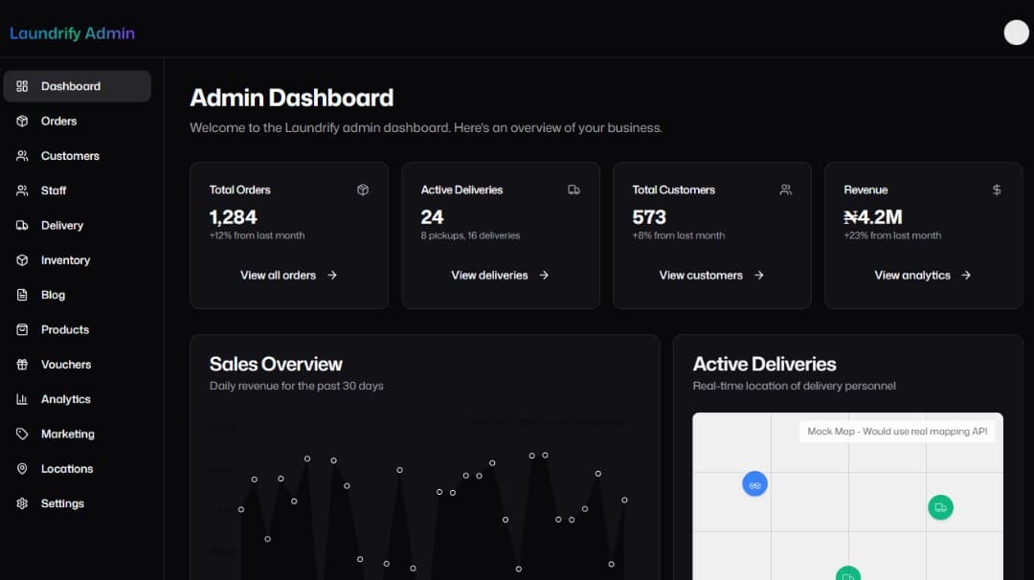The image size is (1034, 580).
Task: Click the Admin Dashboard page title
Action: (291, 99)
